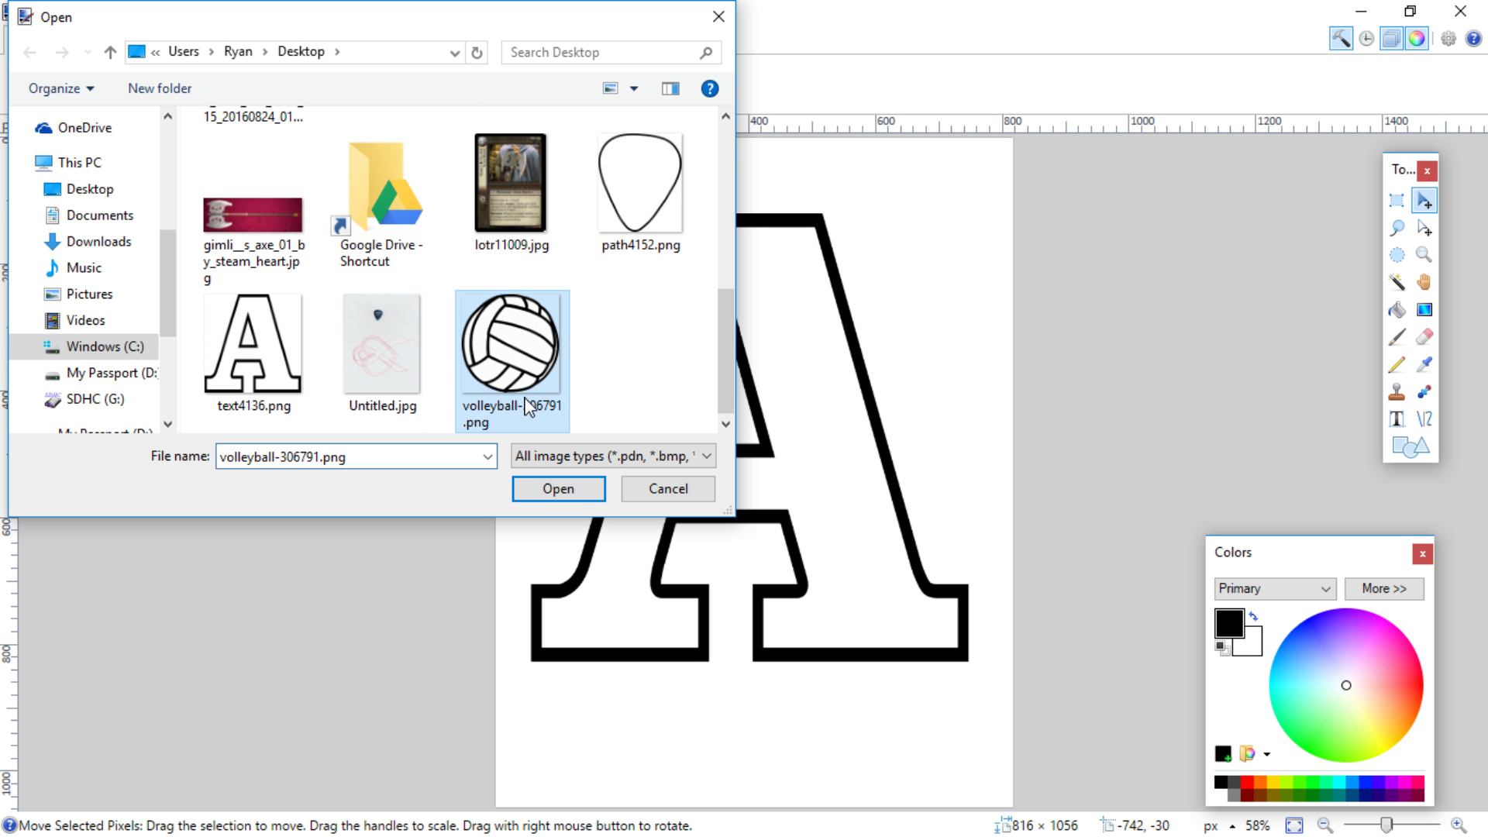1488x837 pixels.
Task: Select the Text tool
Action: (1397, 419)
